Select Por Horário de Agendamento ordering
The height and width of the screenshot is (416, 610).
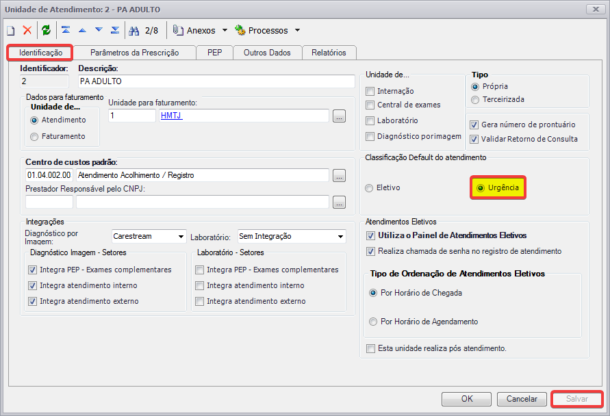click(373, 322)
